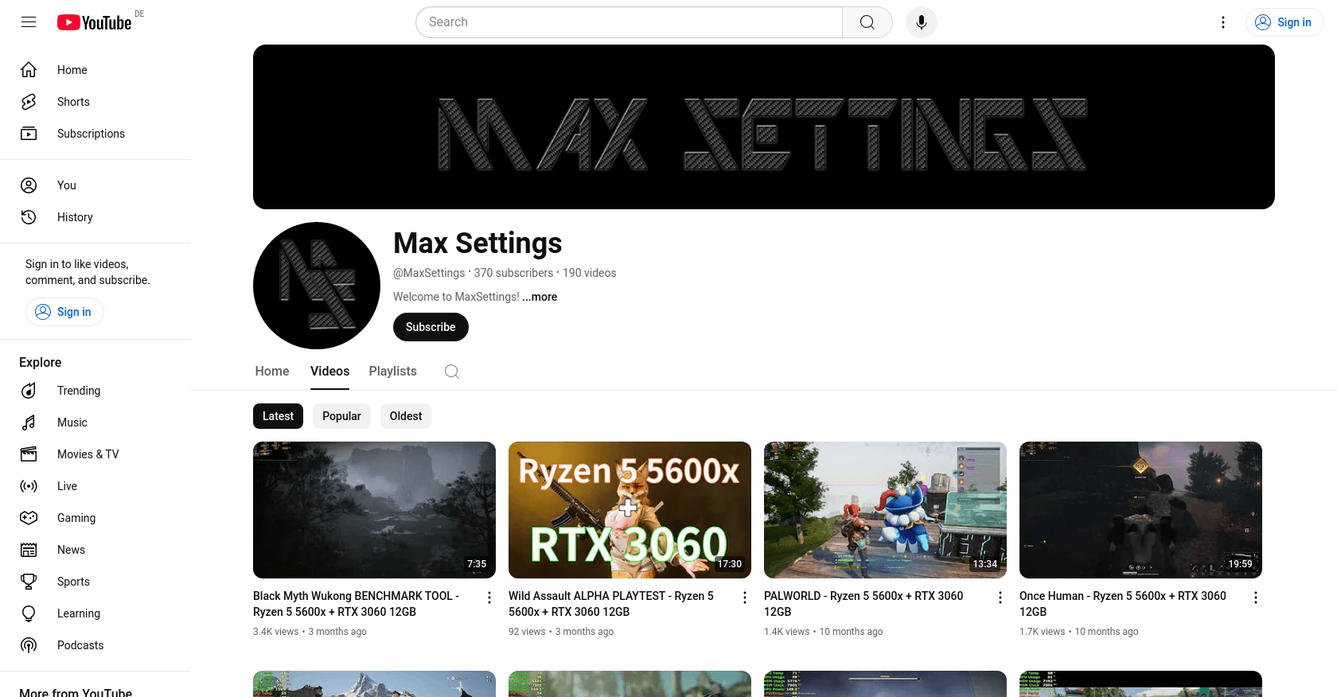This screenshot has width=1337, height=697.
Task: Open top-right settings three-dot menu
Action: coord(1223,22)
